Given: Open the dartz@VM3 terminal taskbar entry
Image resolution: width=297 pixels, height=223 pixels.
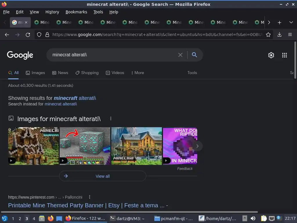Looking at the screenshot, I should coord(127,219).
